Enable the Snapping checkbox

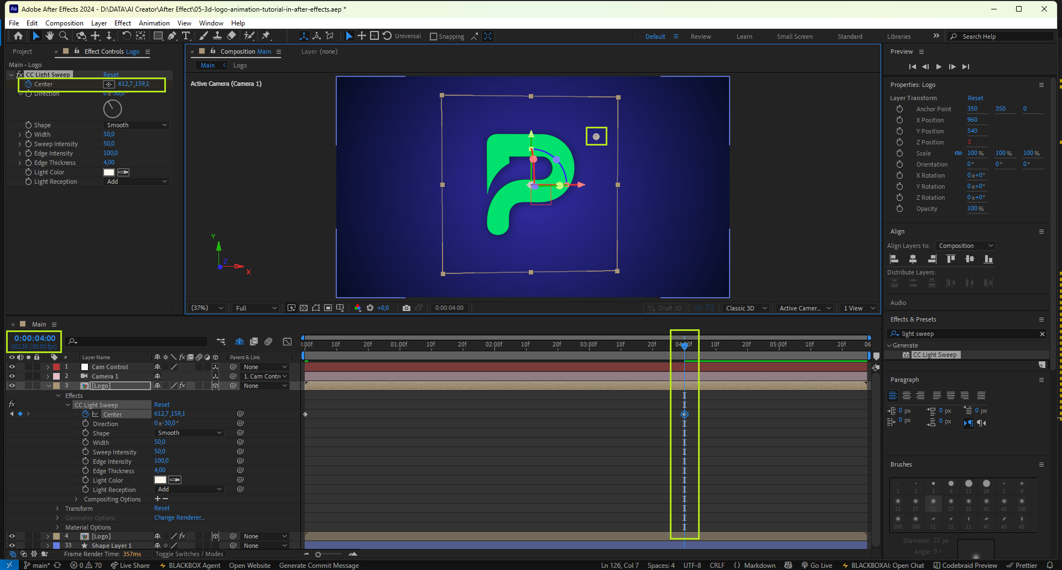(x=434, y=37)
